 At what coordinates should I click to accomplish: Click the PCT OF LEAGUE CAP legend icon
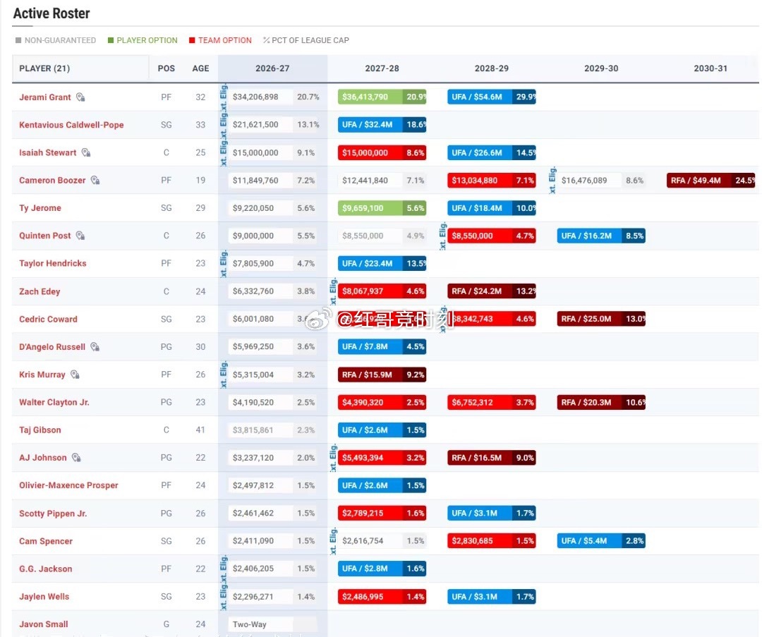tap(266, 40)
